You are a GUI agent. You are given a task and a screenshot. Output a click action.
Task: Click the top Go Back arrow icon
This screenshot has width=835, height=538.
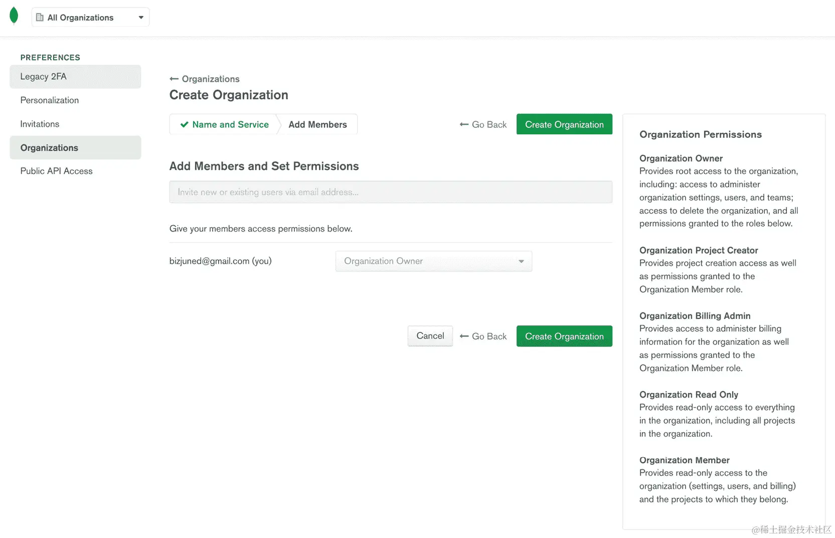464,124
